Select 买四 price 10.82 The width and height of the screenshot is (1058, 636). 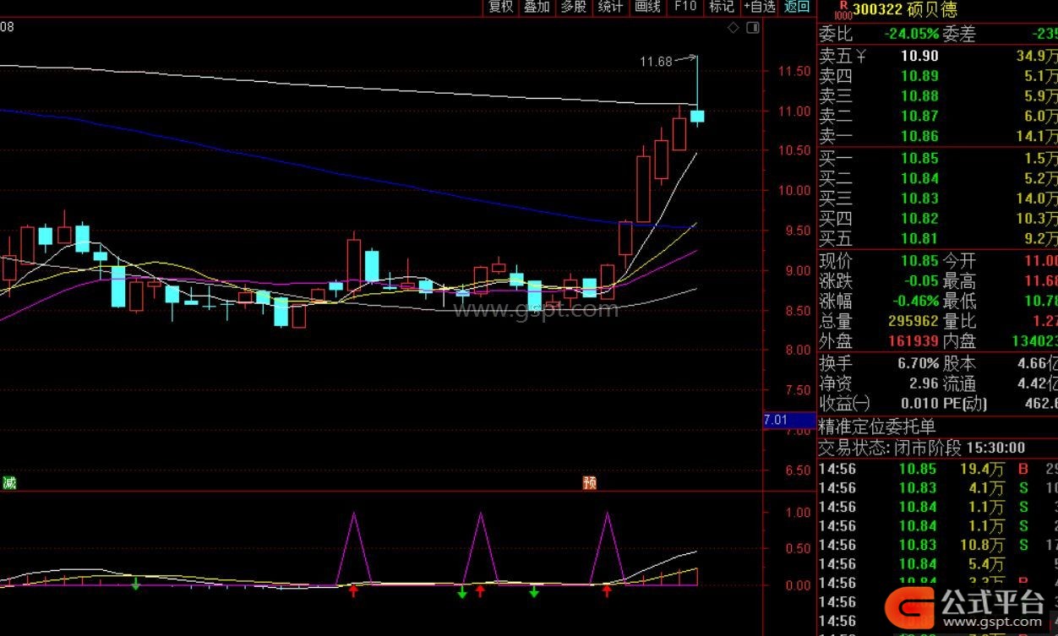(919, 219)
